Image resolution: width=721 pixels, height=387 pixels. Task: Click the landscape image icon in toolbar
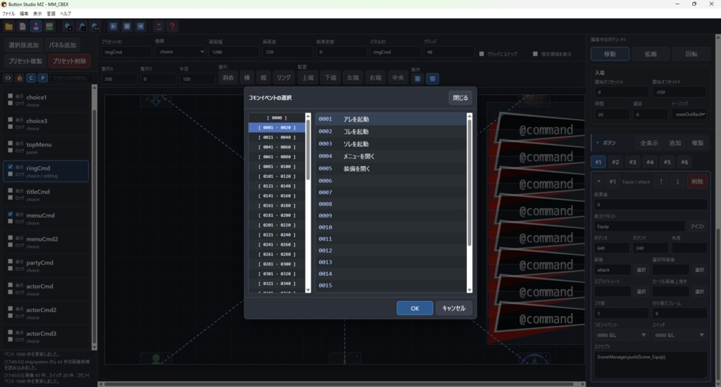click(x=49, y=27)
